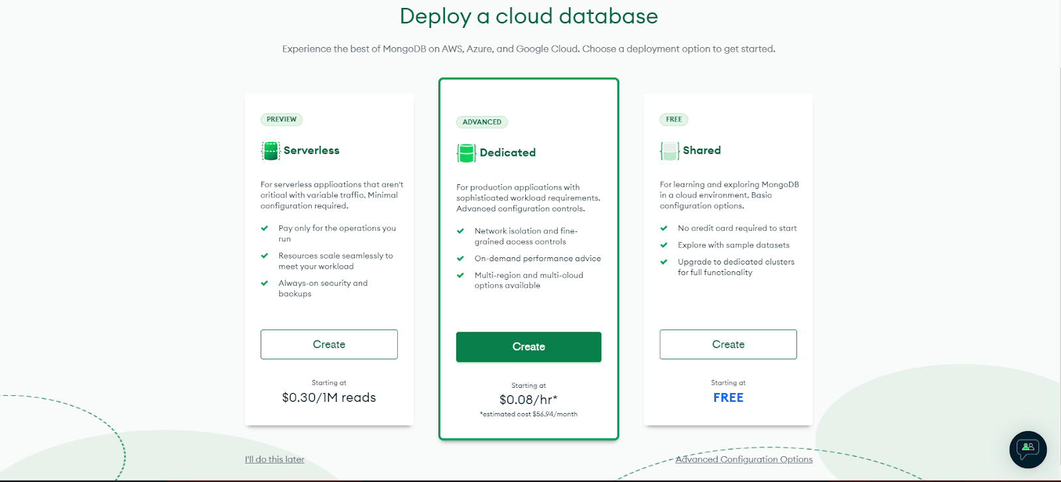Image resolution: width=1061 pixels, height=482 pixels.
Task: Click checkmark beside No credit card required
Action: [x=664, y=228]
